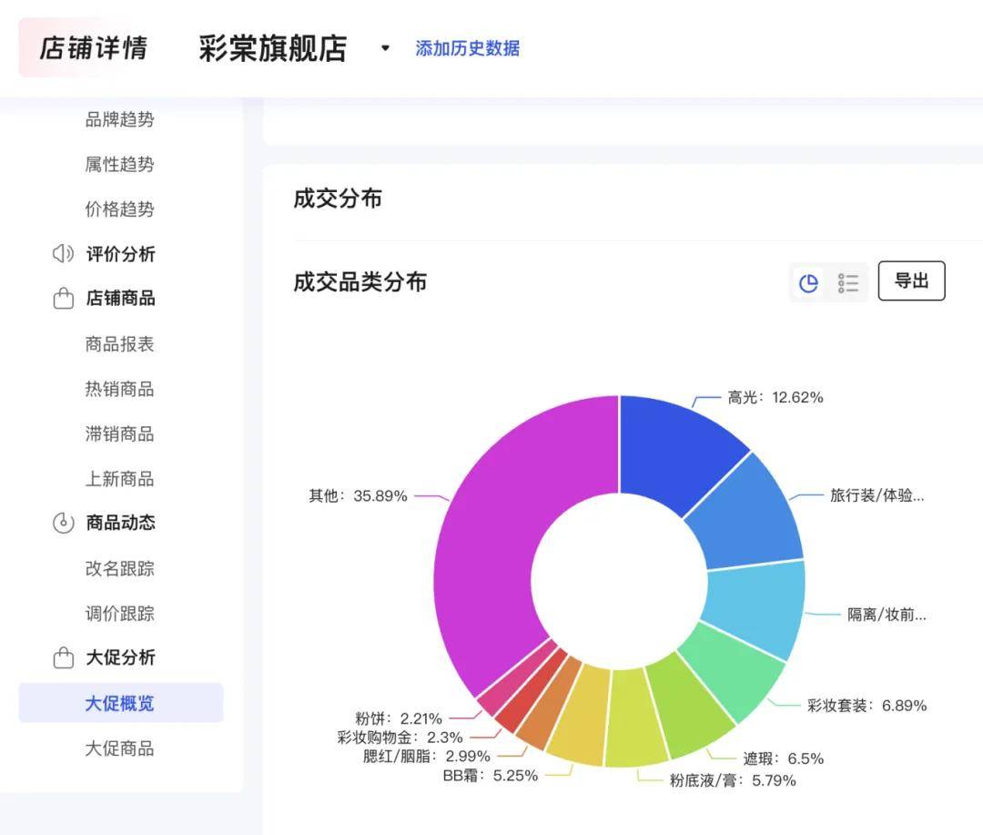Go to 上新商品 page
Viewport: 983px width, 835px height.
(x=119, y=479)
